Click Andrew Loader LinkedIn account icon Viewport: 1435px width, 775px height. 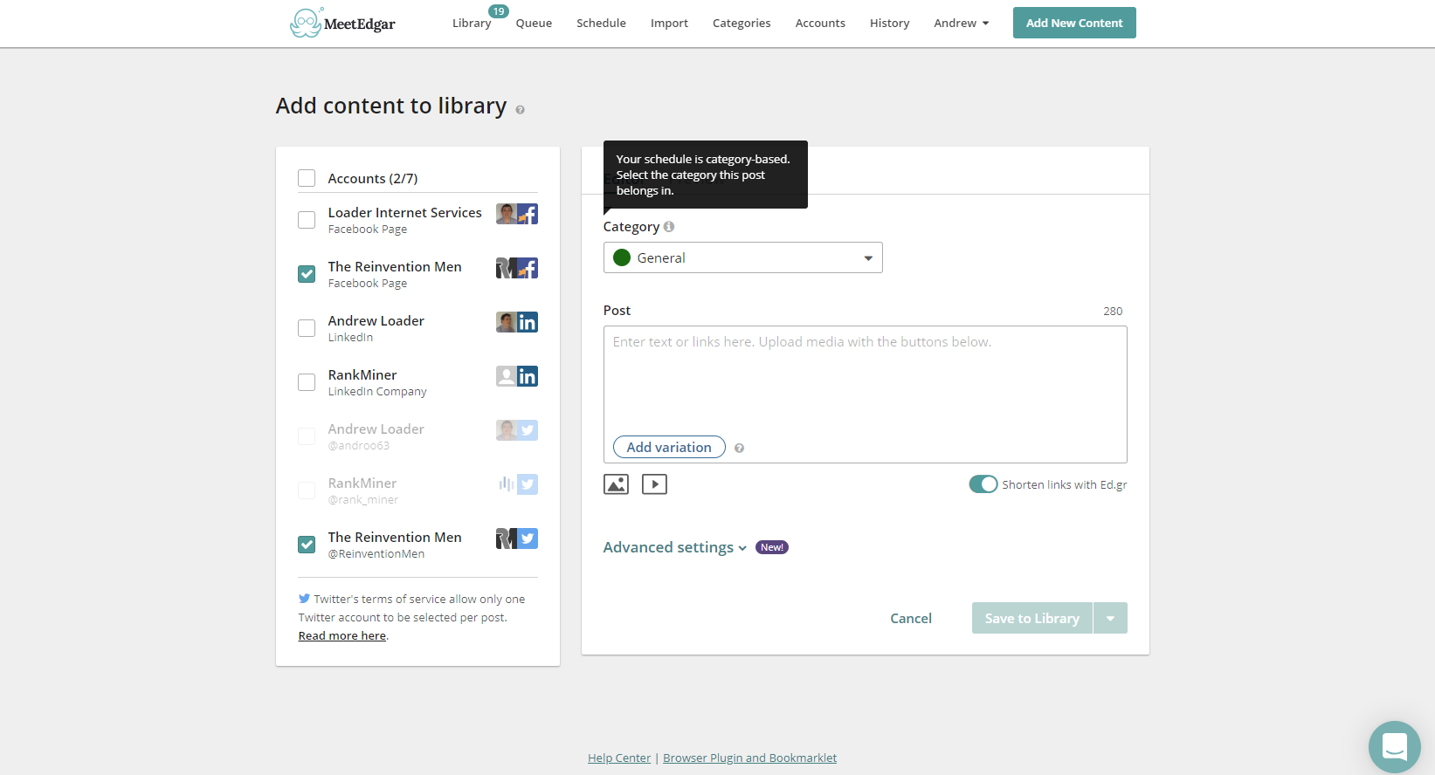(517, 322)
